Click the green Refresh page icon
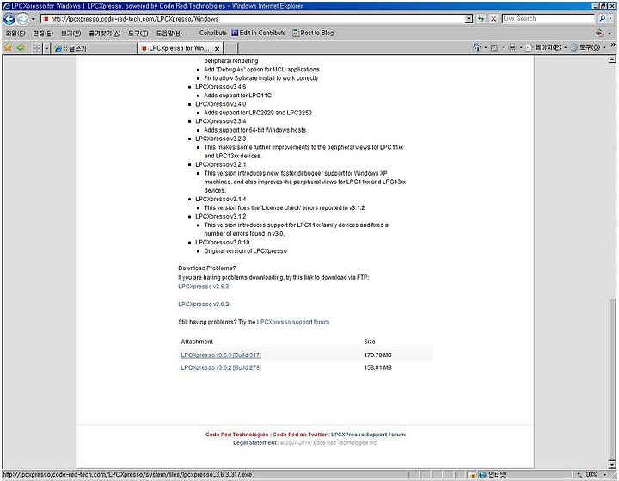The image size is (619, 481). coord(481,19)
